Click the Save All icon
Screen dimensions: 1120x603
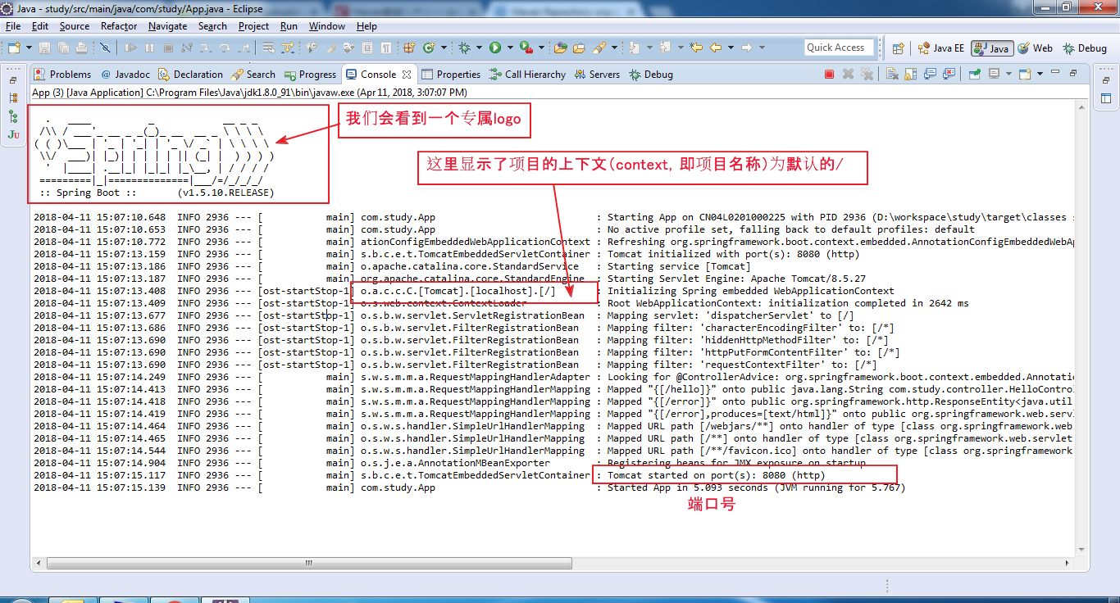pos(63,48)
